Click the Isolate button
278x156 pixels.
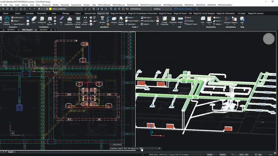145,24
